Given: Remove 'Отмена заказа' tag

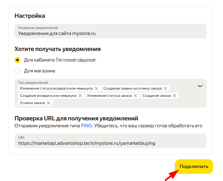Looking at the screenshot, I should 48,103.
